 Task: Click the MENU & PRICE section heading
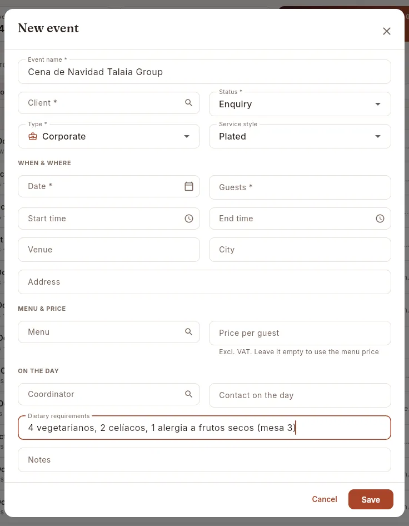pyautogui.click(x=42, y=309)
